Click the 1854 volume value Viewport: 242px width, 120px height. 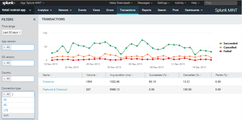coord(89,82)
